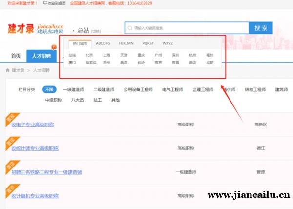Select the 电气工程师 category filter
The height and width of the screenshot is (209, 293).
tap(172, 90)
